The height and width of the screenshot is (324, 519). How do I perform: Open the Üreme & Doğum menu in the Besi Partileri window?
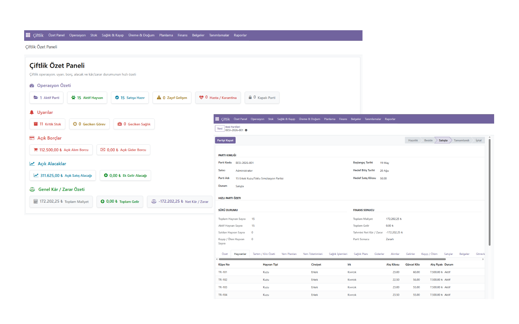pyautogui.click(x=310, y=119)
